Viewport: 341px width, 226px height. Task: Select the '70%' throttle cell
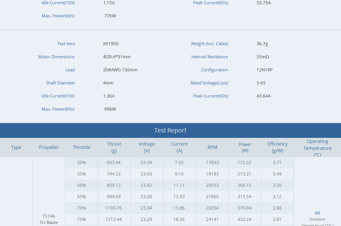[82, 208]
